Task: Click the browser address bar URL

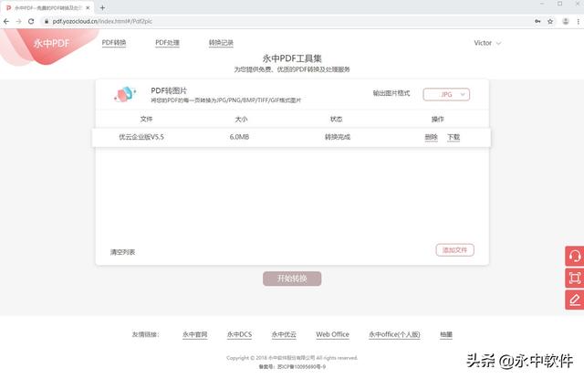Action: pyautogui.click(x=102, y=22)
